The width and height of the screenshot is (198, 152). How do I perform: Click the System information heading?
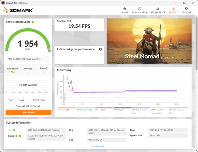[19, 123]
